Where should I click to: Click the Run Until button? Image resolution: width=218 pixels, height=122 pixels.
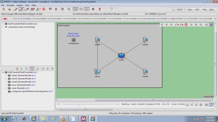38,9
